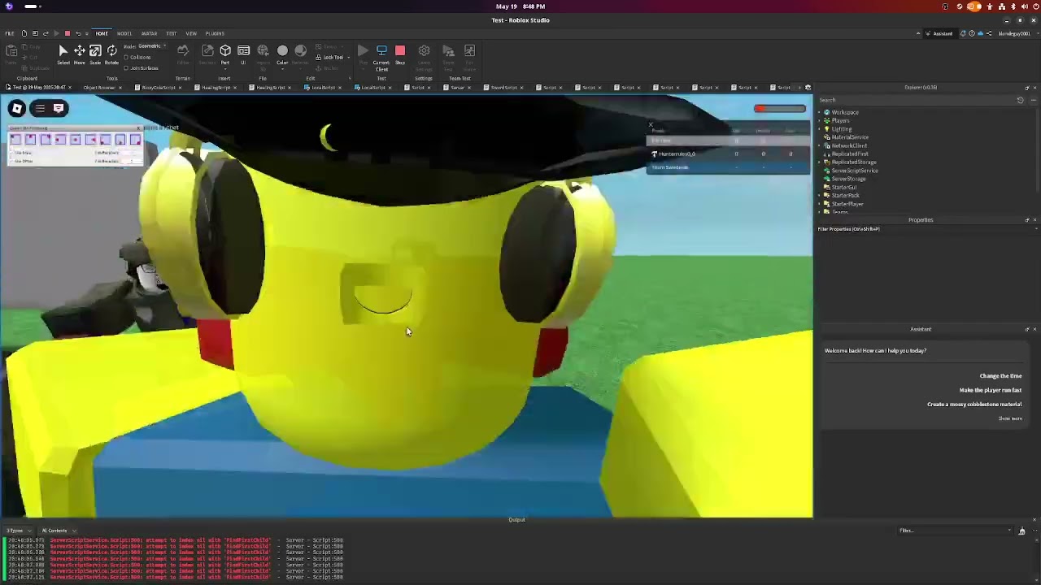
Task: Click the Change the time suggestion
Action: click(x=1000, y=376)
